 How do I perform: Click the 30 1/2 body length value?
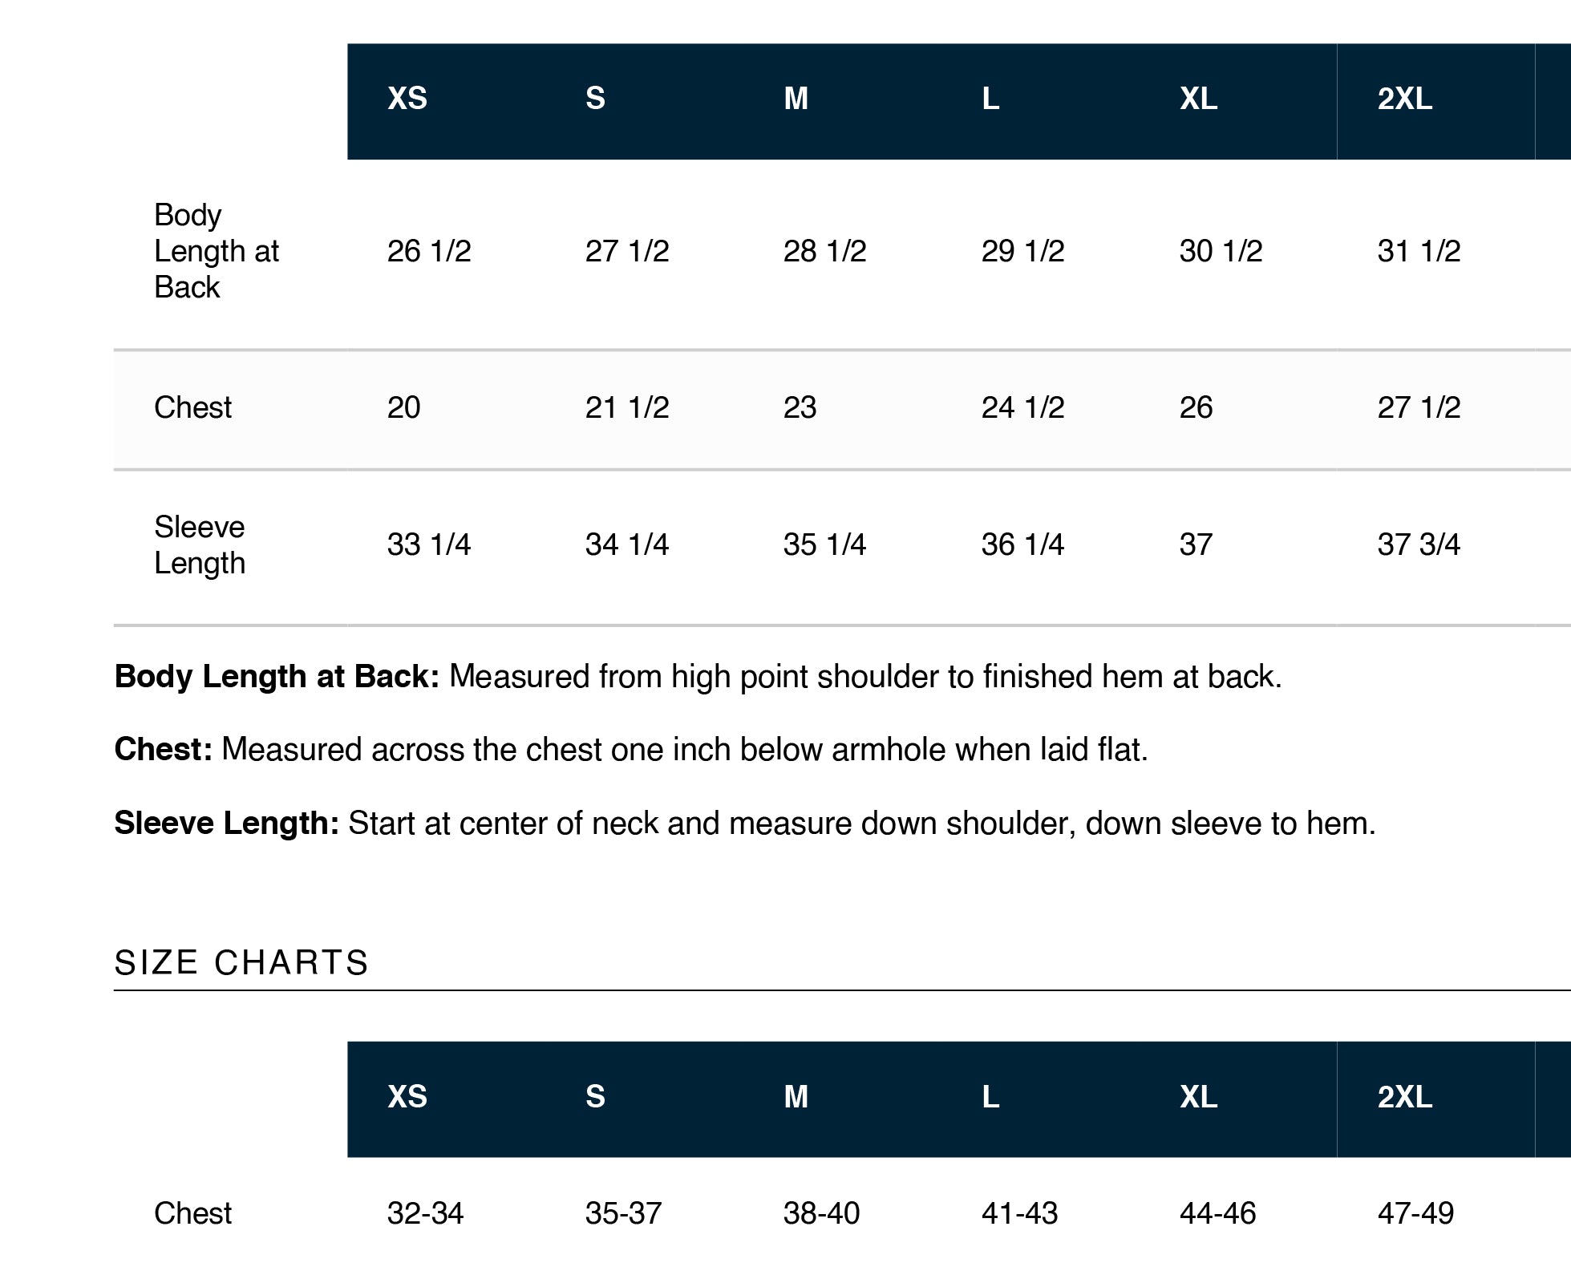click(1221, 251)
